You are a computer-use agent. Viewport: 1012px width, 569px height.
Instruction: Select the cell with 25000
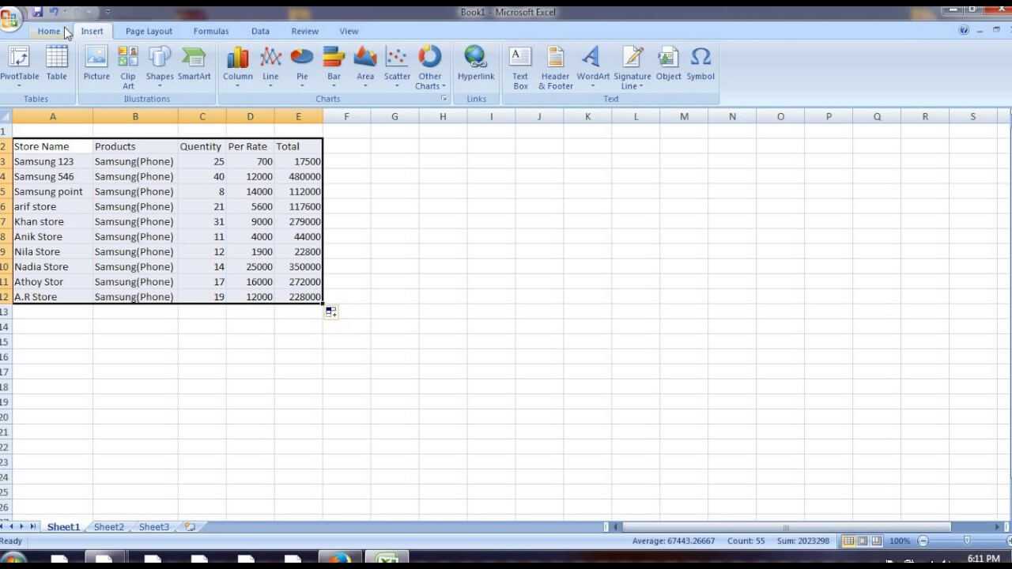[x=250, y=266]
